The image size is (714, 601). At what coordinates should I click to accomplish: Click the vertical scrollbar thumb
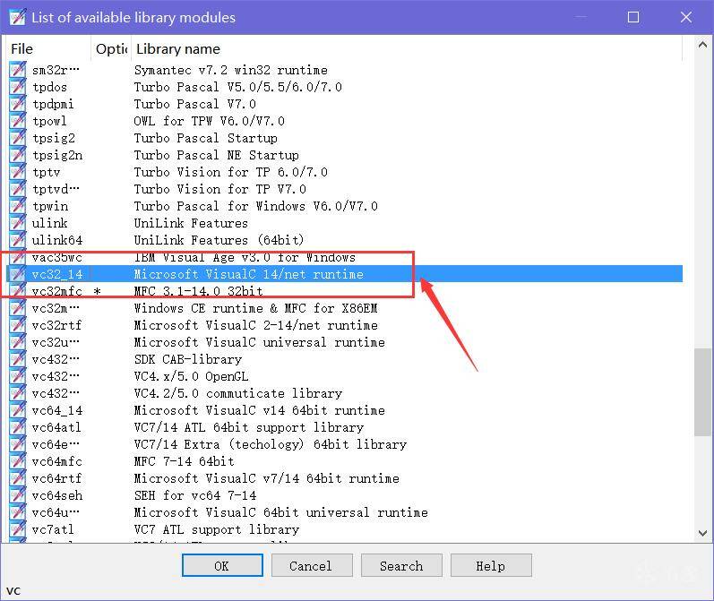tap(702, 392)
